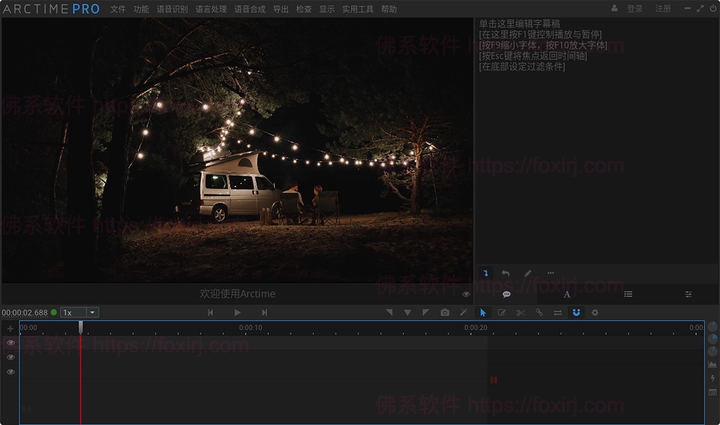Click the lightning bolt icon

[x=712, y=378]
